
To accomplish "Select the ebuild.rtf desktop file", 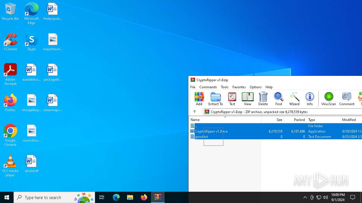I will pyautogui.click(x=31, y=164).
